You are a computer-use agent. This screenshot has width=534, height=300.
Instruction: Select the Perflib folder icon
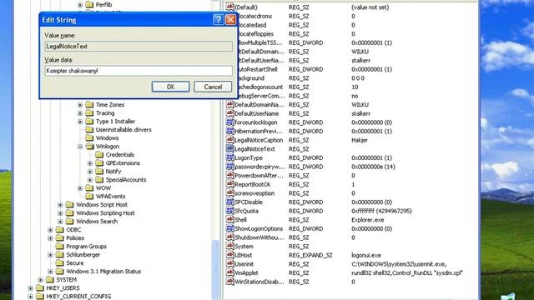[89, 4]
